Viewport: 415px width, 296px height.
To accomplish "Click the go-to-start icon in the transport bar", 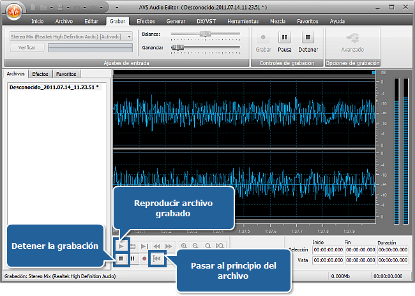I will point(158,259).
